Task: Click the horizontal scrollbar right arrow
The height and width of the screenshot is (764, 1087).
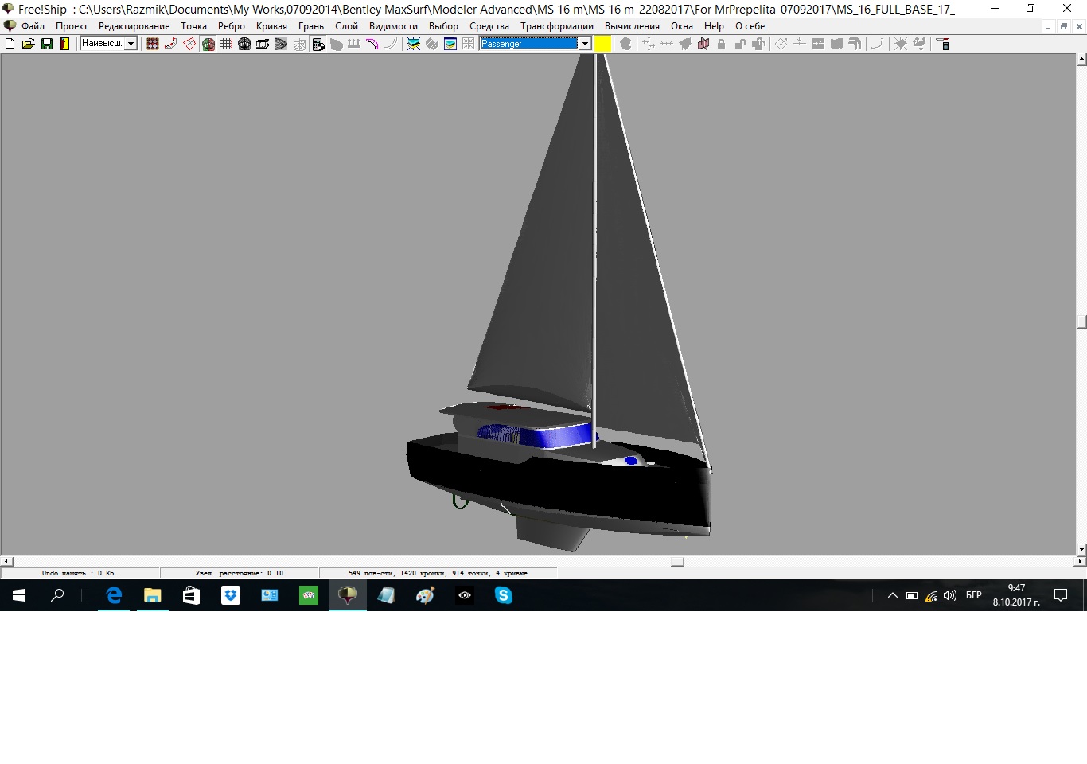Action: click(1081, 561)
